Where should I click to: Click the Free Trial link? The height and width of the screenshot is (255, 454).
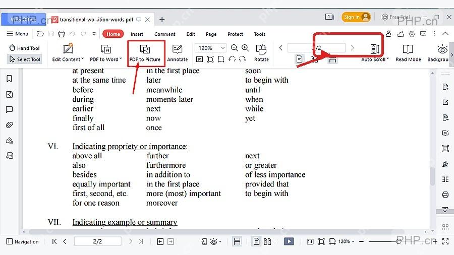396,17
